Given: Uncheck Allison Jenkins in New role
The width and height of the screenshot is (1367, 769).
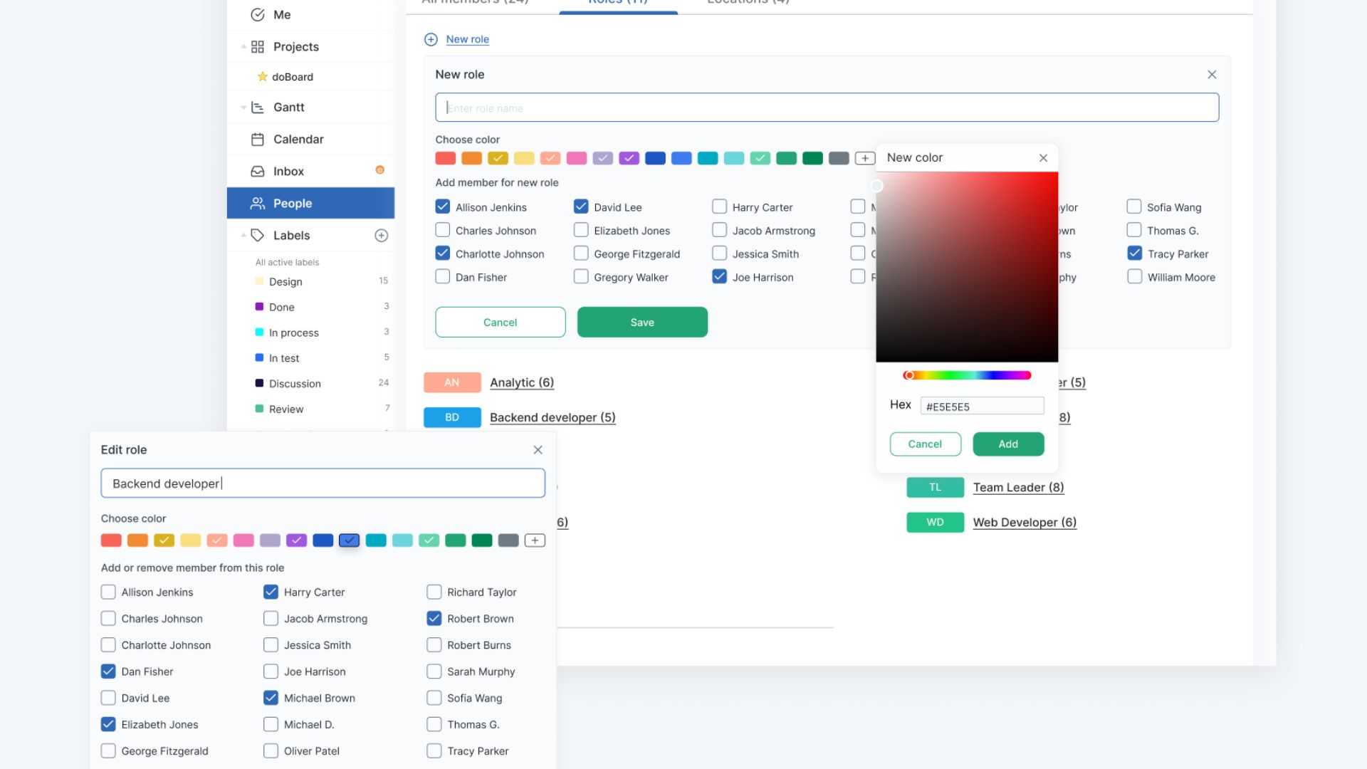Looking at the screenshot, I should pyautogui.click(x=442, y=207).
